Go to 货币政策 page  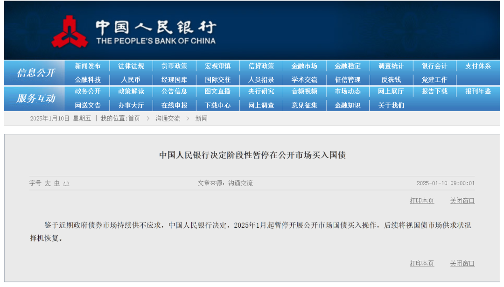click(x=174, y=66)
